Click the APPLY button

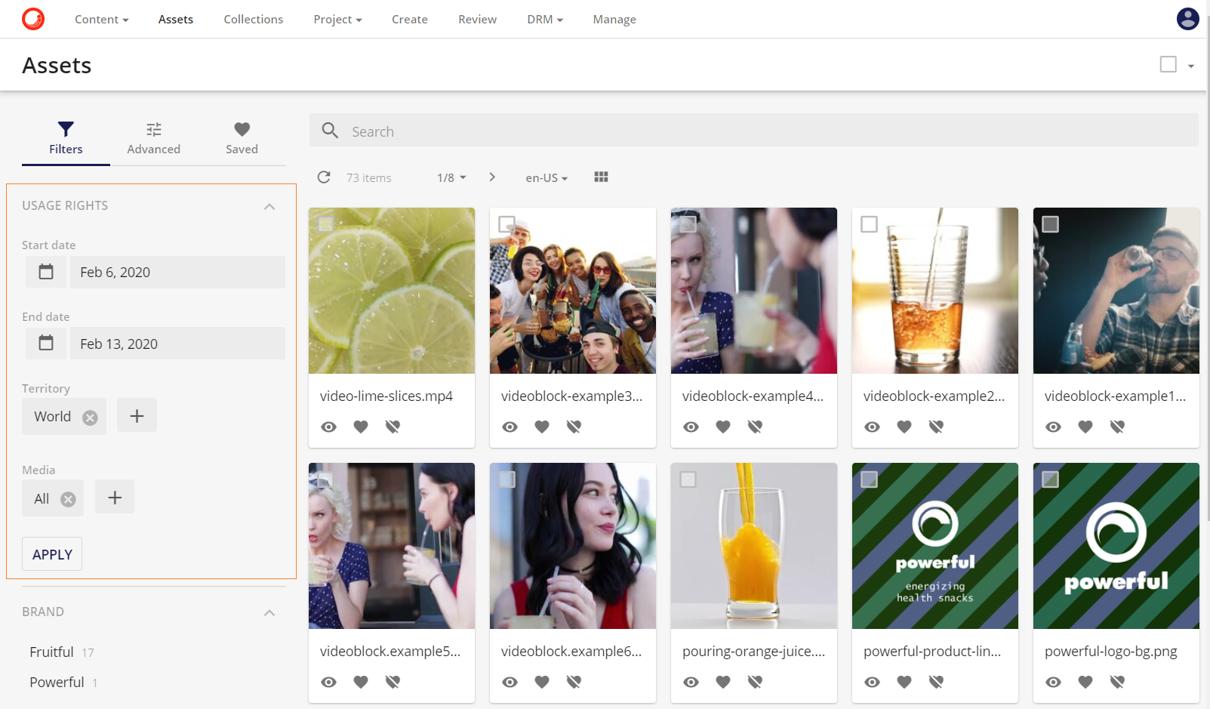coord(52,554)
